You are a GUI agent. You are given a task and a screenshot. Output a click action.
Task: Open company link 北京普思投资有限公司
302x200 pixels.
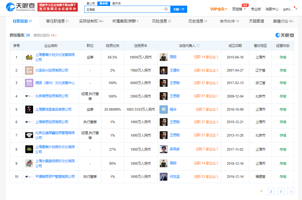pos(51,96)
